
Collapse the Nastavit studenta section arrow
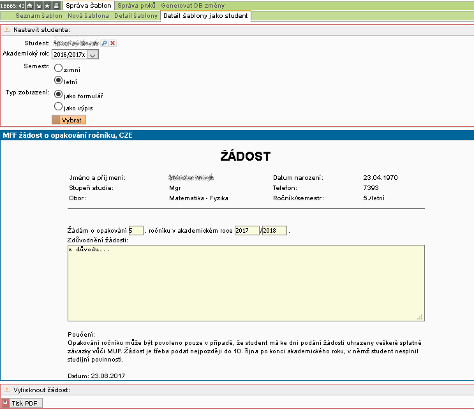pos(6,29)
